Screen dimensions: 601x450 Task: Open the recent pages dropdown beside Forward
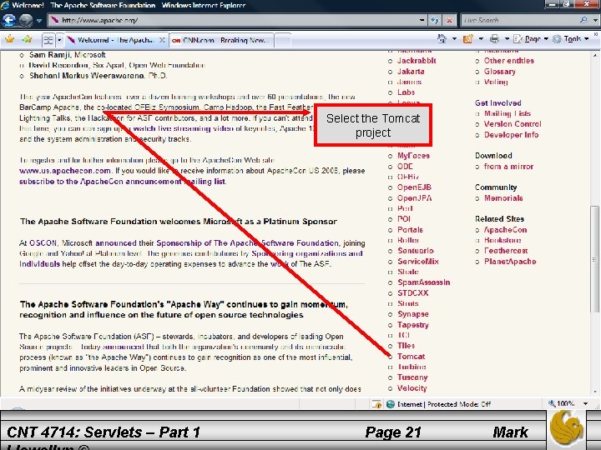click(x=39, y=20)
